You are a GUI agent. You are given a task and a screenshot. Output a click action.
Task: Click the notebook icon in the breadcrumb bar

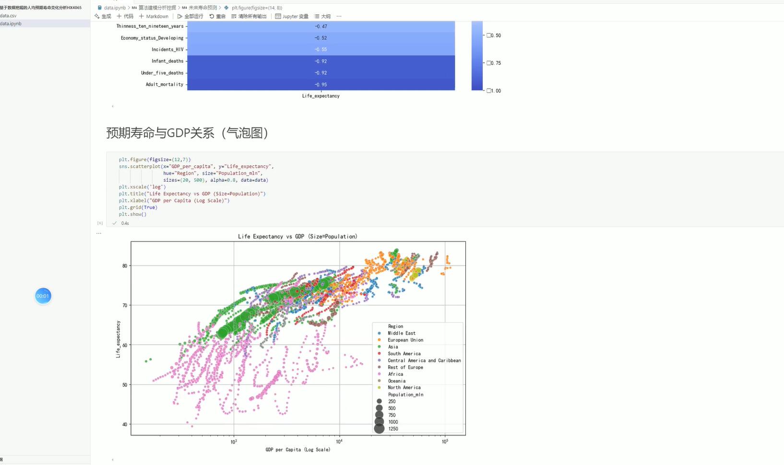(x=99, y=8)
